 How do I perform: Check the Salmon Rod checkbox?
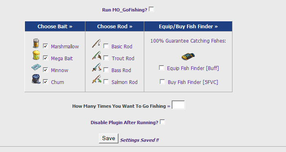tap(106, 82)
